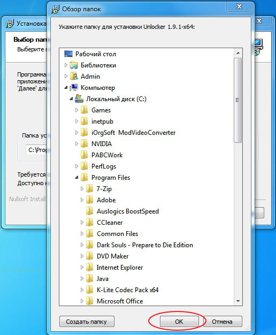
Task: Expand the Admin tree node
Action: tap(66, 76)
